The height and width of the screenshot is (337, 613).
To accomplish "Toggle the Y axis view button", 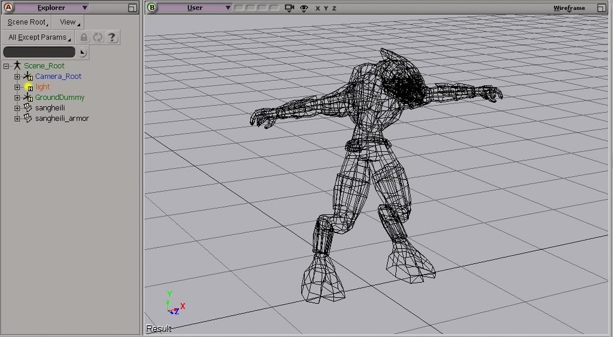I will pos(326,8).
